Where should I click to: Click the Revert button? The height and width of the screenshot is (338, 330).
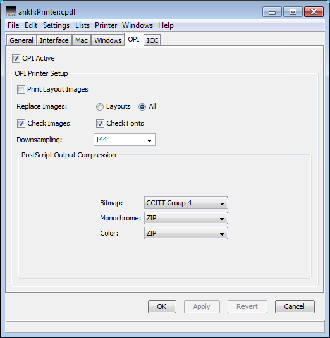click(247, 306)
